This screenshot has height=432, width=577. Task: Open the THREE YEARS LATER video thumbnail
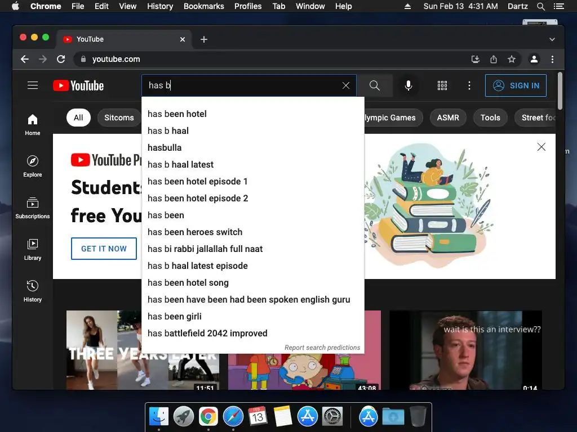[x=143, y=350]
